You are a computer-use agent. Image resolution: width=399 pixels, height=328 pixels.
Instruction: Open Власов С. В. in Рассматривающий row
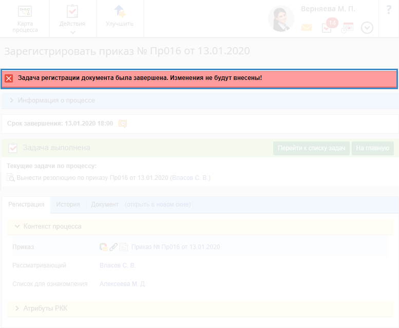tap(118, 265)
